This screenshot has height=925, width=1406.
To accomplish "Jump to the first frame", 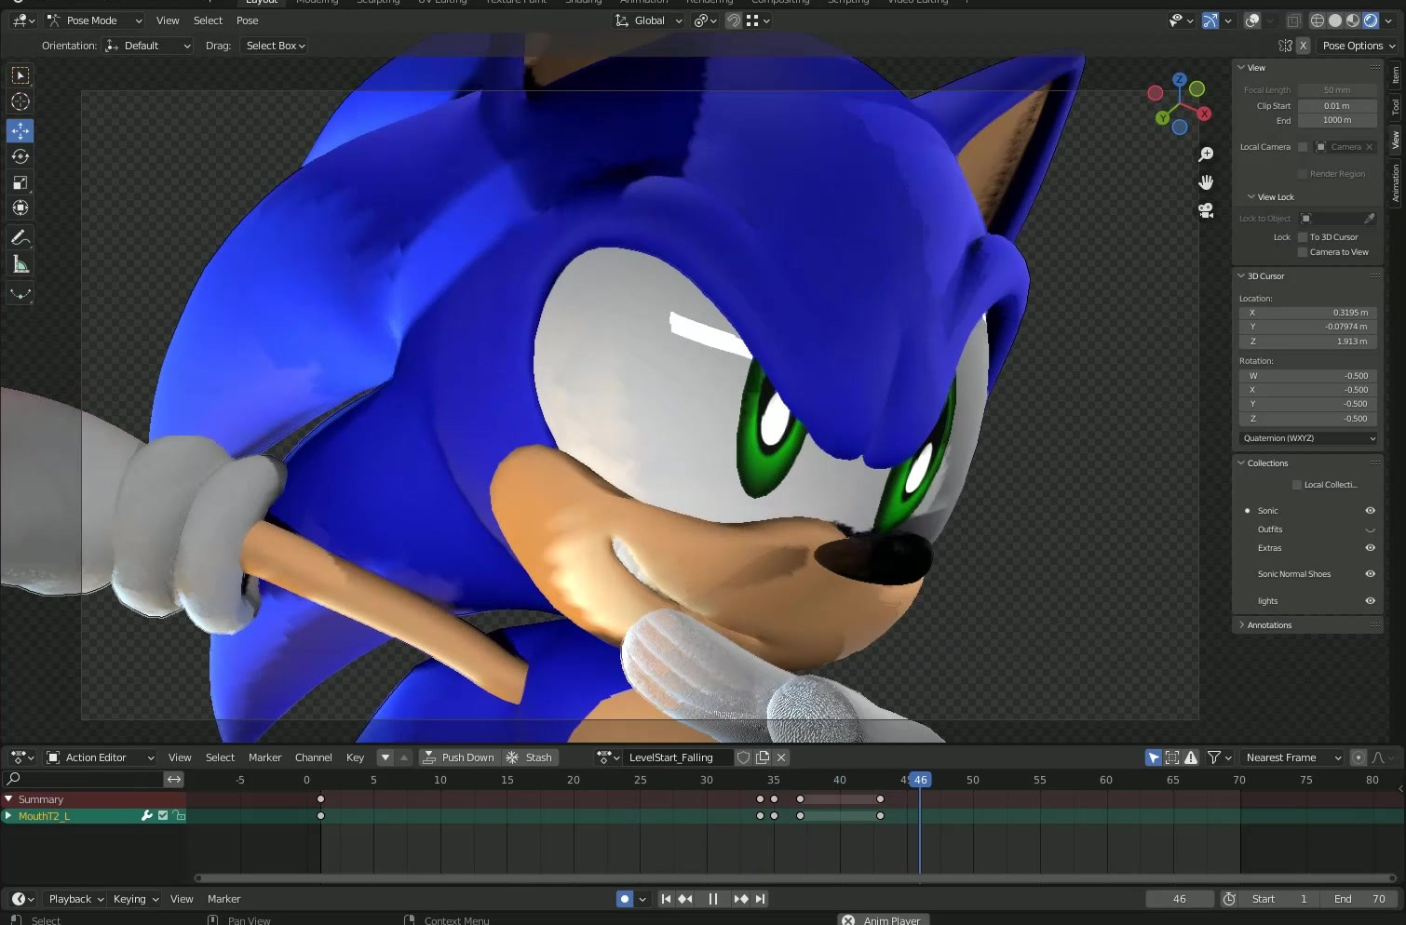I will 666,899.
